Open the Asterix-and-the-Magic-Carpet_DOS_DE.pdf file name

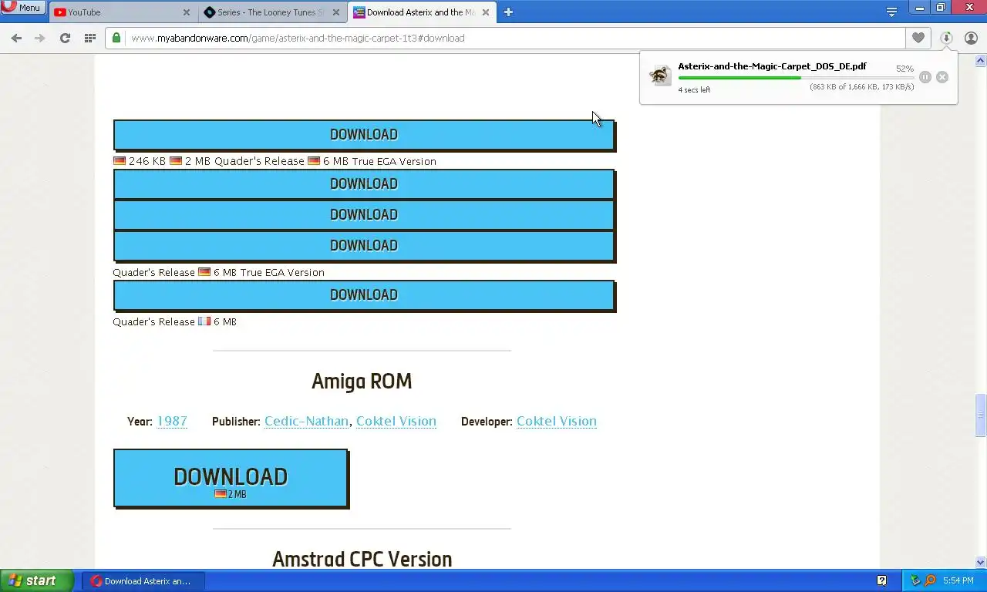(x=772, y=66)
